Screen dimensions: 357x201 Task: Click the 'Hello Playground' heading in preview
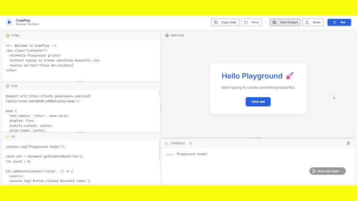click(x=257, y=76)
